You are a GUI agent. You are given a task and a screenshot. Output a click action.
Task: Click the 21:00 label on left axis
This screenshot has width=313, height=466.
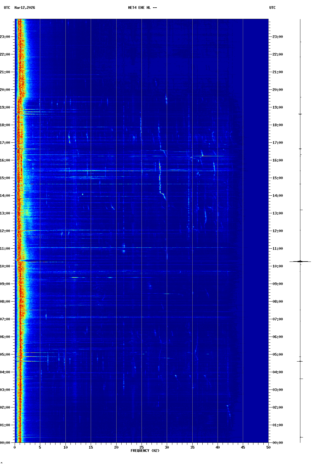pos(5,72)
